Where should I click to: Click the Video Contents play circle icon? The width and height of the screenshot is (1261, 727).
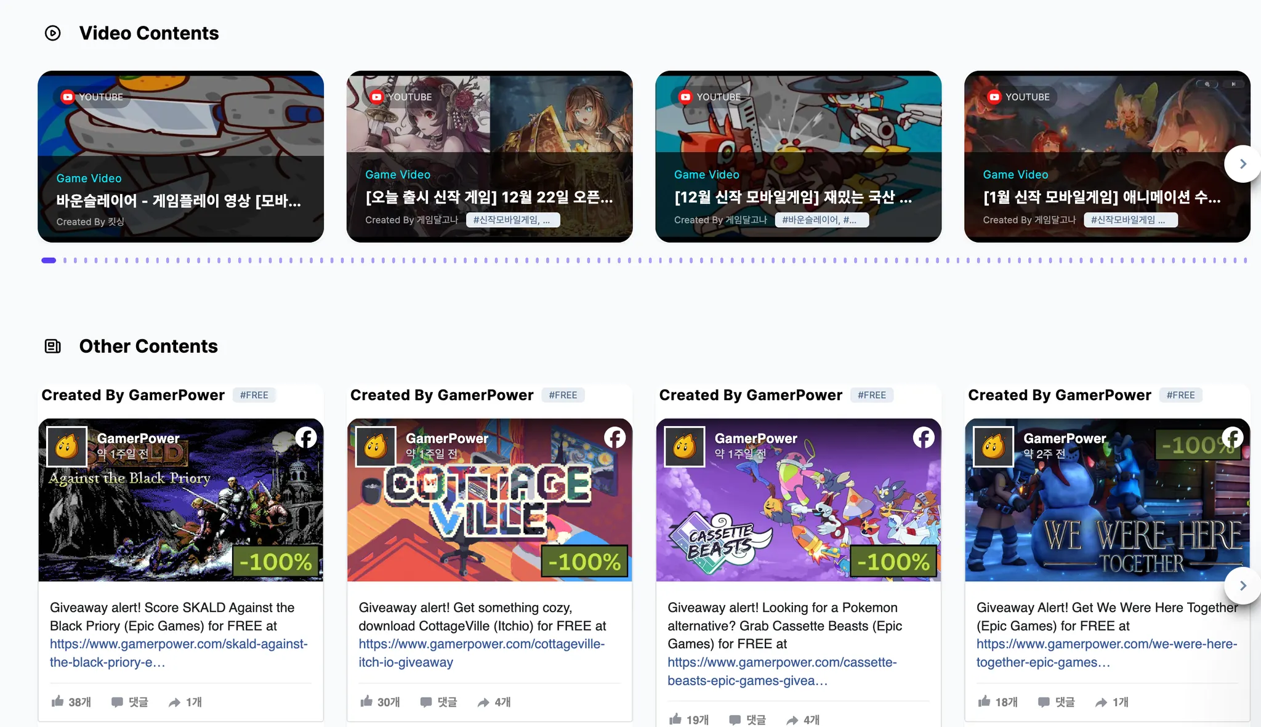click(x=53, y=33)
